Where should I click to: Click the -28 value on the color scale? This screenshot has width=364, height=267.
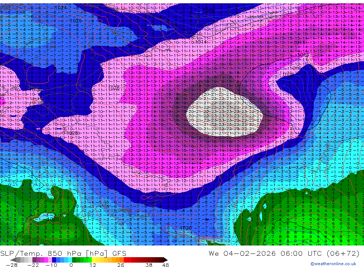tap(12, 265)
